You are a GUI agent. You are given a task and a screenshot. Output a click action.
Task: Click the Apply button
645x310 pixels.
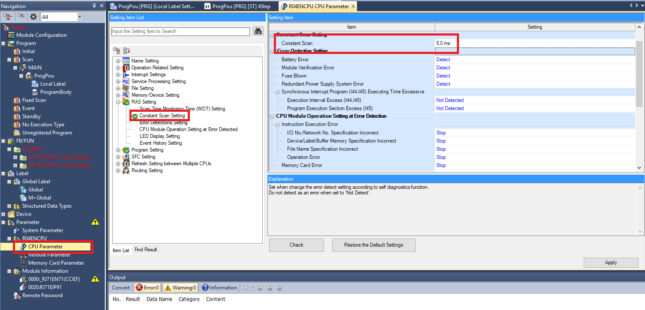point(611,262)
